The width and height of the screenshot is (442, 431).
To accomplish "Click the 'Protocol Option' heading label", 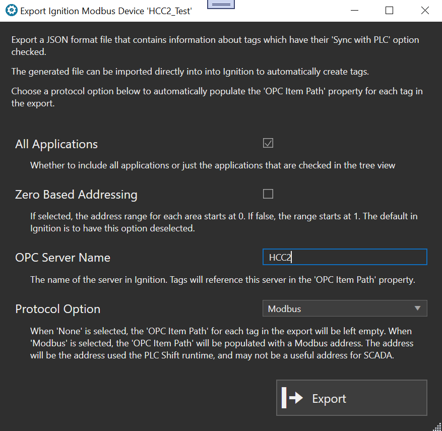I will (58, 309).
